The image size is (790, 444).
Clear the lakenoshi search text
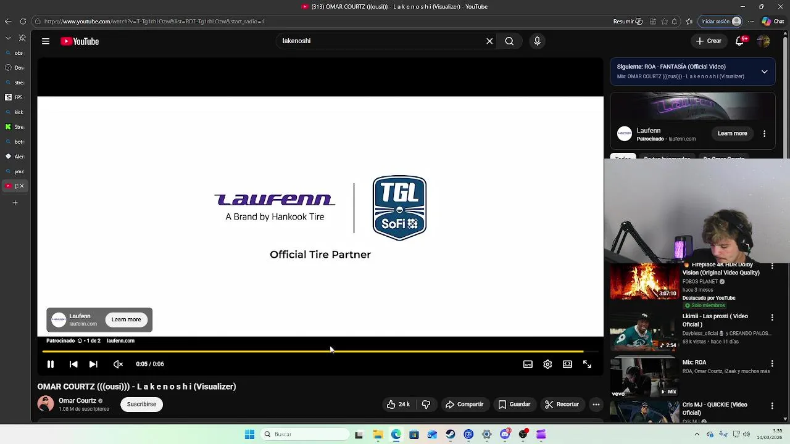pyautogui.click(x=489, y=41)
